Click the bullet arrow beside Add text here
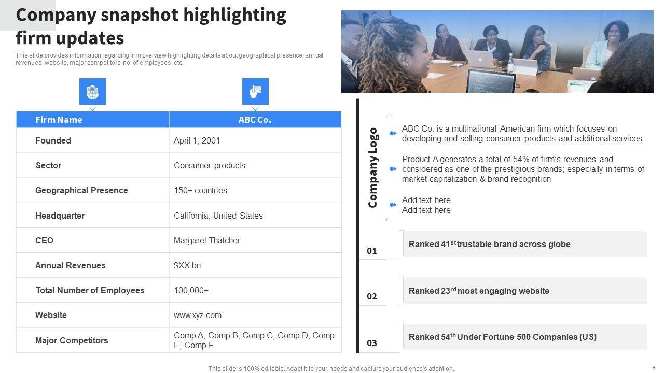The image size is (664, 373). 393,205
